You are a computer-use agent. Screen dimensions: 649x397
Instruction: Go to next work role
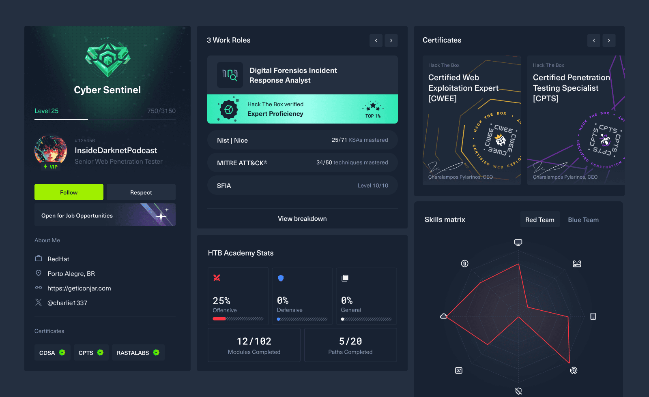391,41
